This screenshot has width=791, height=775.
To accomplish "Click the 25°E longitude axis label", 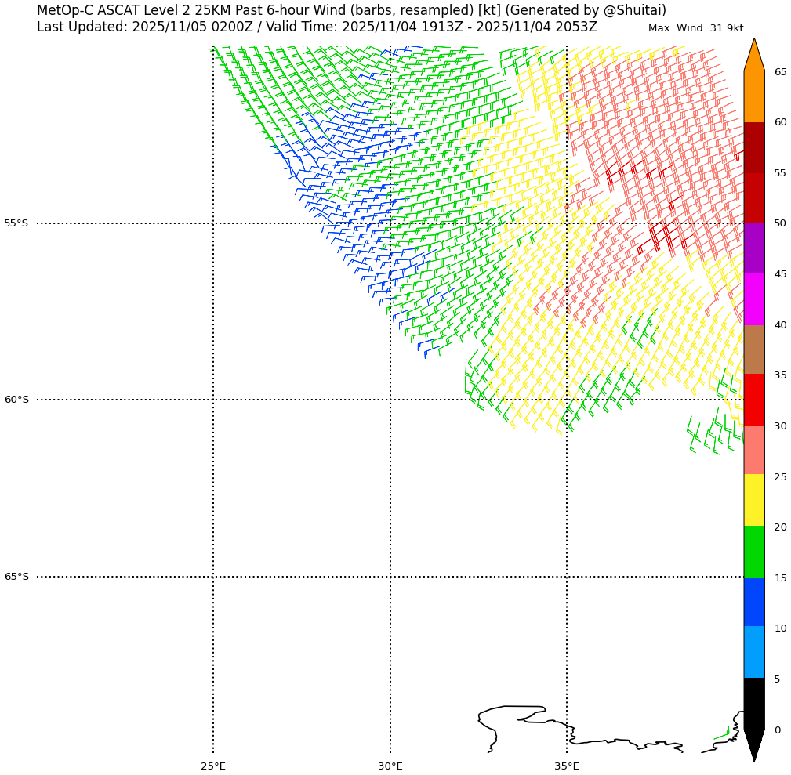I will click(213, 766).
